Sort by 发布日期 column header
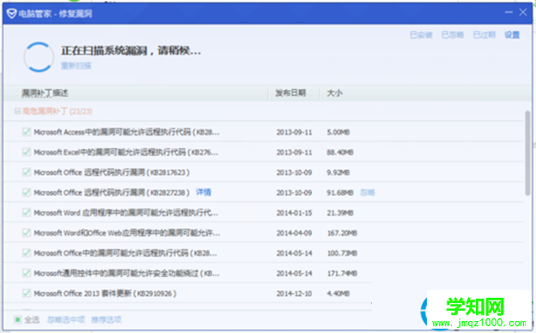The width and height of the screenshot is (536, 333). 290,93
